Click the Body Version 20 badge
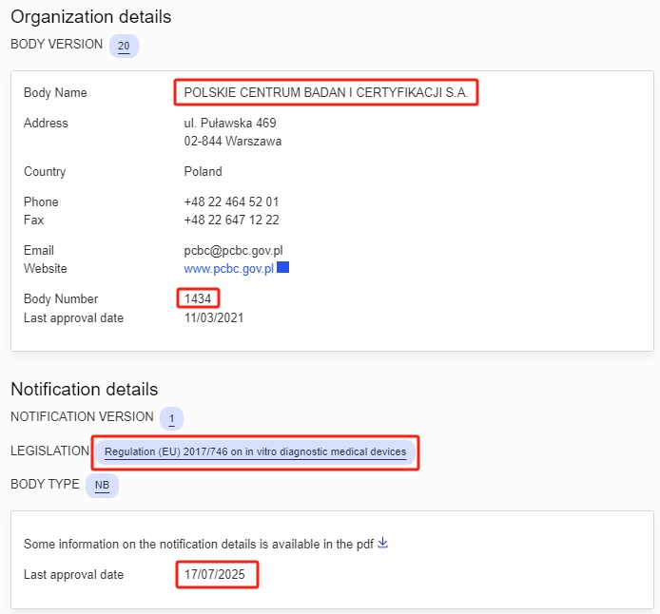Screen dimensions: 660x614 124,46
